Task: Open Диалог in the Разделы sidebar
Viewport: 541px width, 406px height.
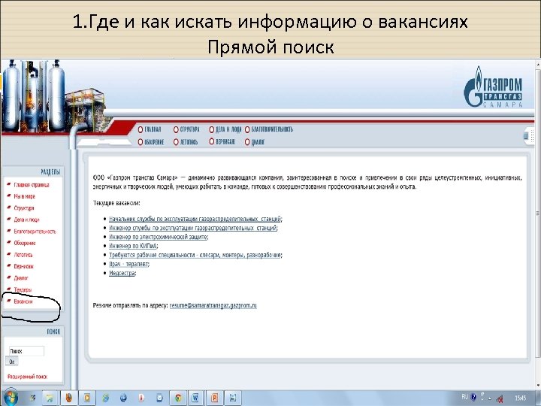Action: 21,278
